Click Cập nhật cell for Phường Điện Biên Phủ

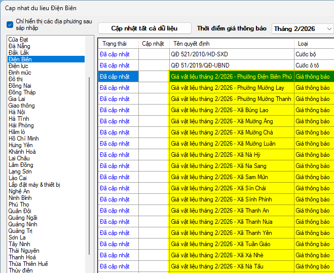[154, 77]
